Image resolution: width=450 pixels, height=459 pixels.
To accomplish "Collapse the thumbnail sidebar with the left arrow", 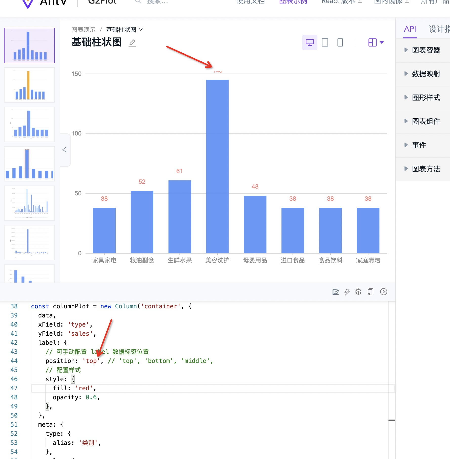I will 64,150.
